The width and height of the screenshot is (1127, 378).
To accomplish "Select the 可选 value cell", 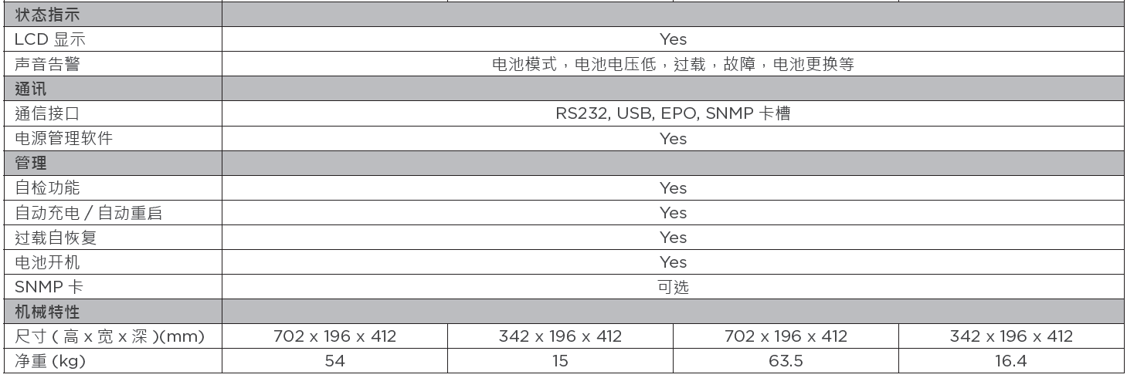I will [673, 287].
